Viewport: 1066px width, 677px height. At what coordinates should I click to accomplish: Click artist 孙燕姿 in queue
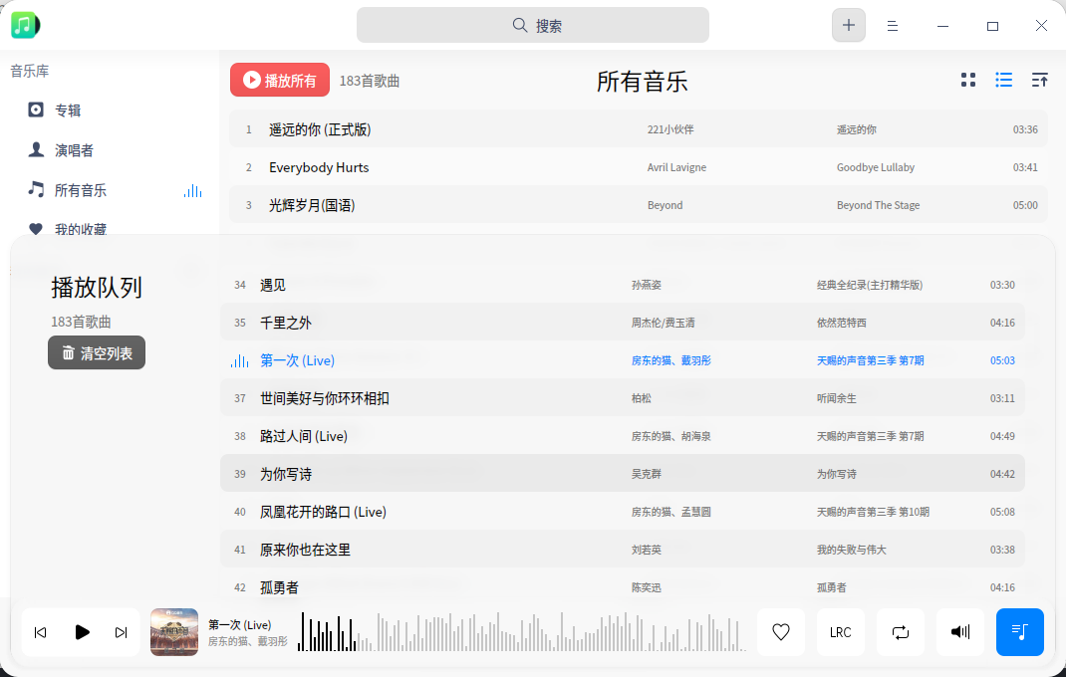coord(646,285)
